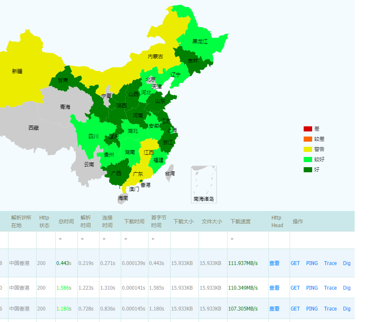The image size is (370, 322).
Task: Open 查看 link for 0.443s row
Action: point(274,263)
